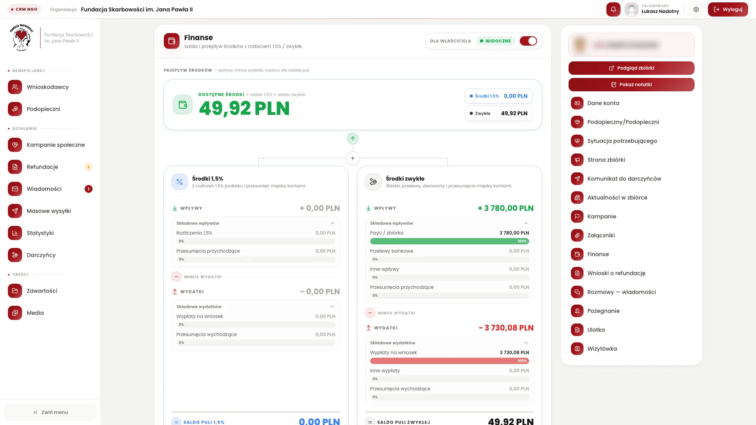The image size is (756, 425).
Task: Click the Wiadomości envelope icon
Action: [15, 189]
